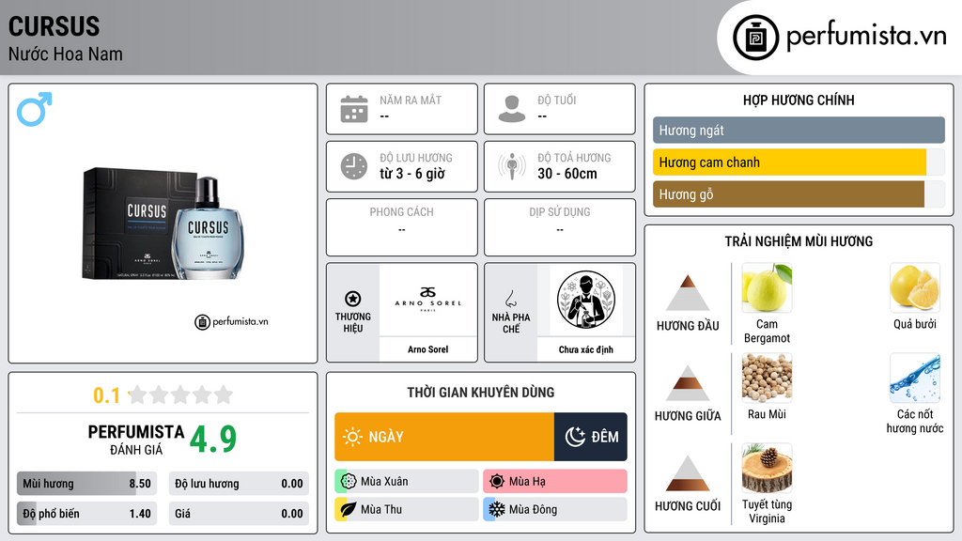The width and height of the screenshot is (962, 541).
Task: Click the Quả bưởi grapefruit image
Action: point(915,287)
